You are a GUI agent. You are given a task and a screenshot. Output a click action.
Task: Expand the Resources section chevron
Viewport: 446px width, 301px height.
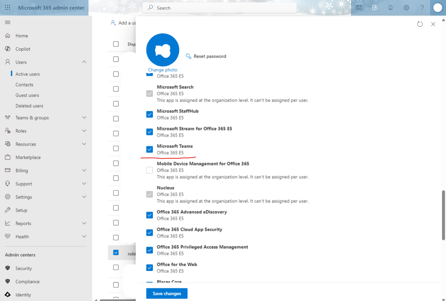(84, 144)
